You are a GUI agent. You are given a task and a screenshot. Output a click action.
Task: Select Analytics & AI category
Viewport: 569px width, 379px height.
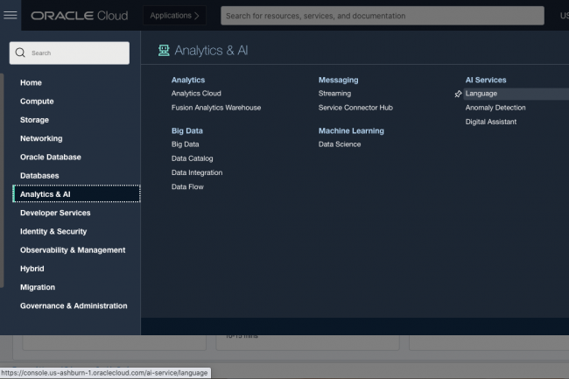[x=76, y=193]
